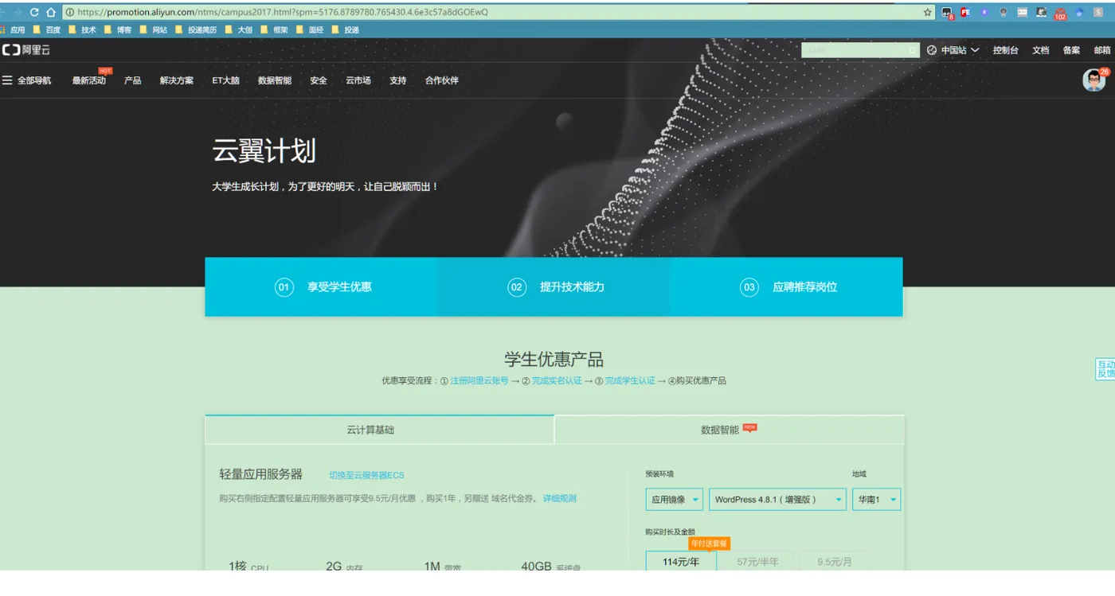Switch to the 云计算基础 tab
The width and height of the screenshot is (1115, 596).
click(x=379, y=430)
